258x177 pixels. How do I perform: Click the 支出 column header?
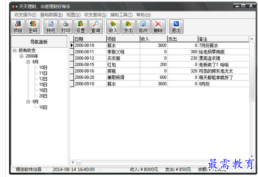tap(183, 39)
